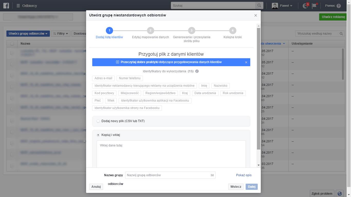Select the 'Kopiuj i wklej' radio button
This screenshot has width=351, height=197.
[98, 135]
